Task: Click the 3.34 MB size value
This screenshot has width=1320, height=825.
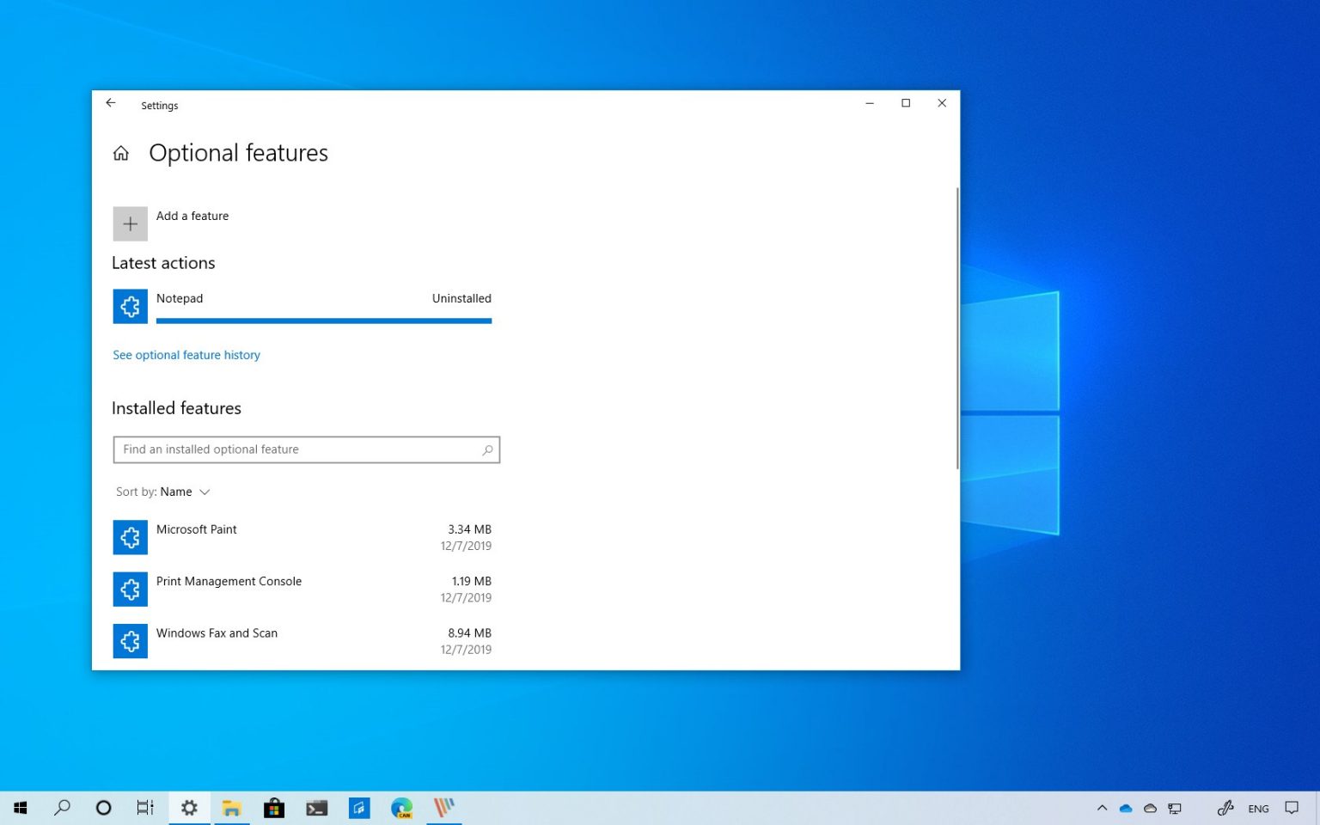Action: (x=469, y=529)
